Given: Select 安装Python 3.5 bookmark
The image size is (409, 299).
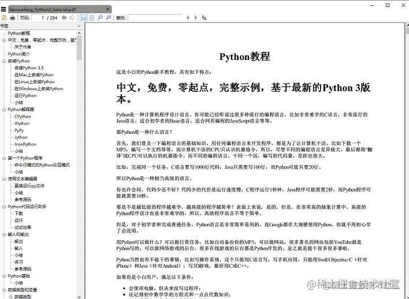Looking at the screenshot, I should click(29, 68).
